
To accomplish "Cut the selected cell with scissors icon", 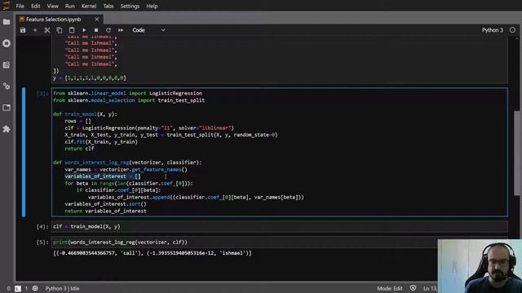I will coord(47,30).
